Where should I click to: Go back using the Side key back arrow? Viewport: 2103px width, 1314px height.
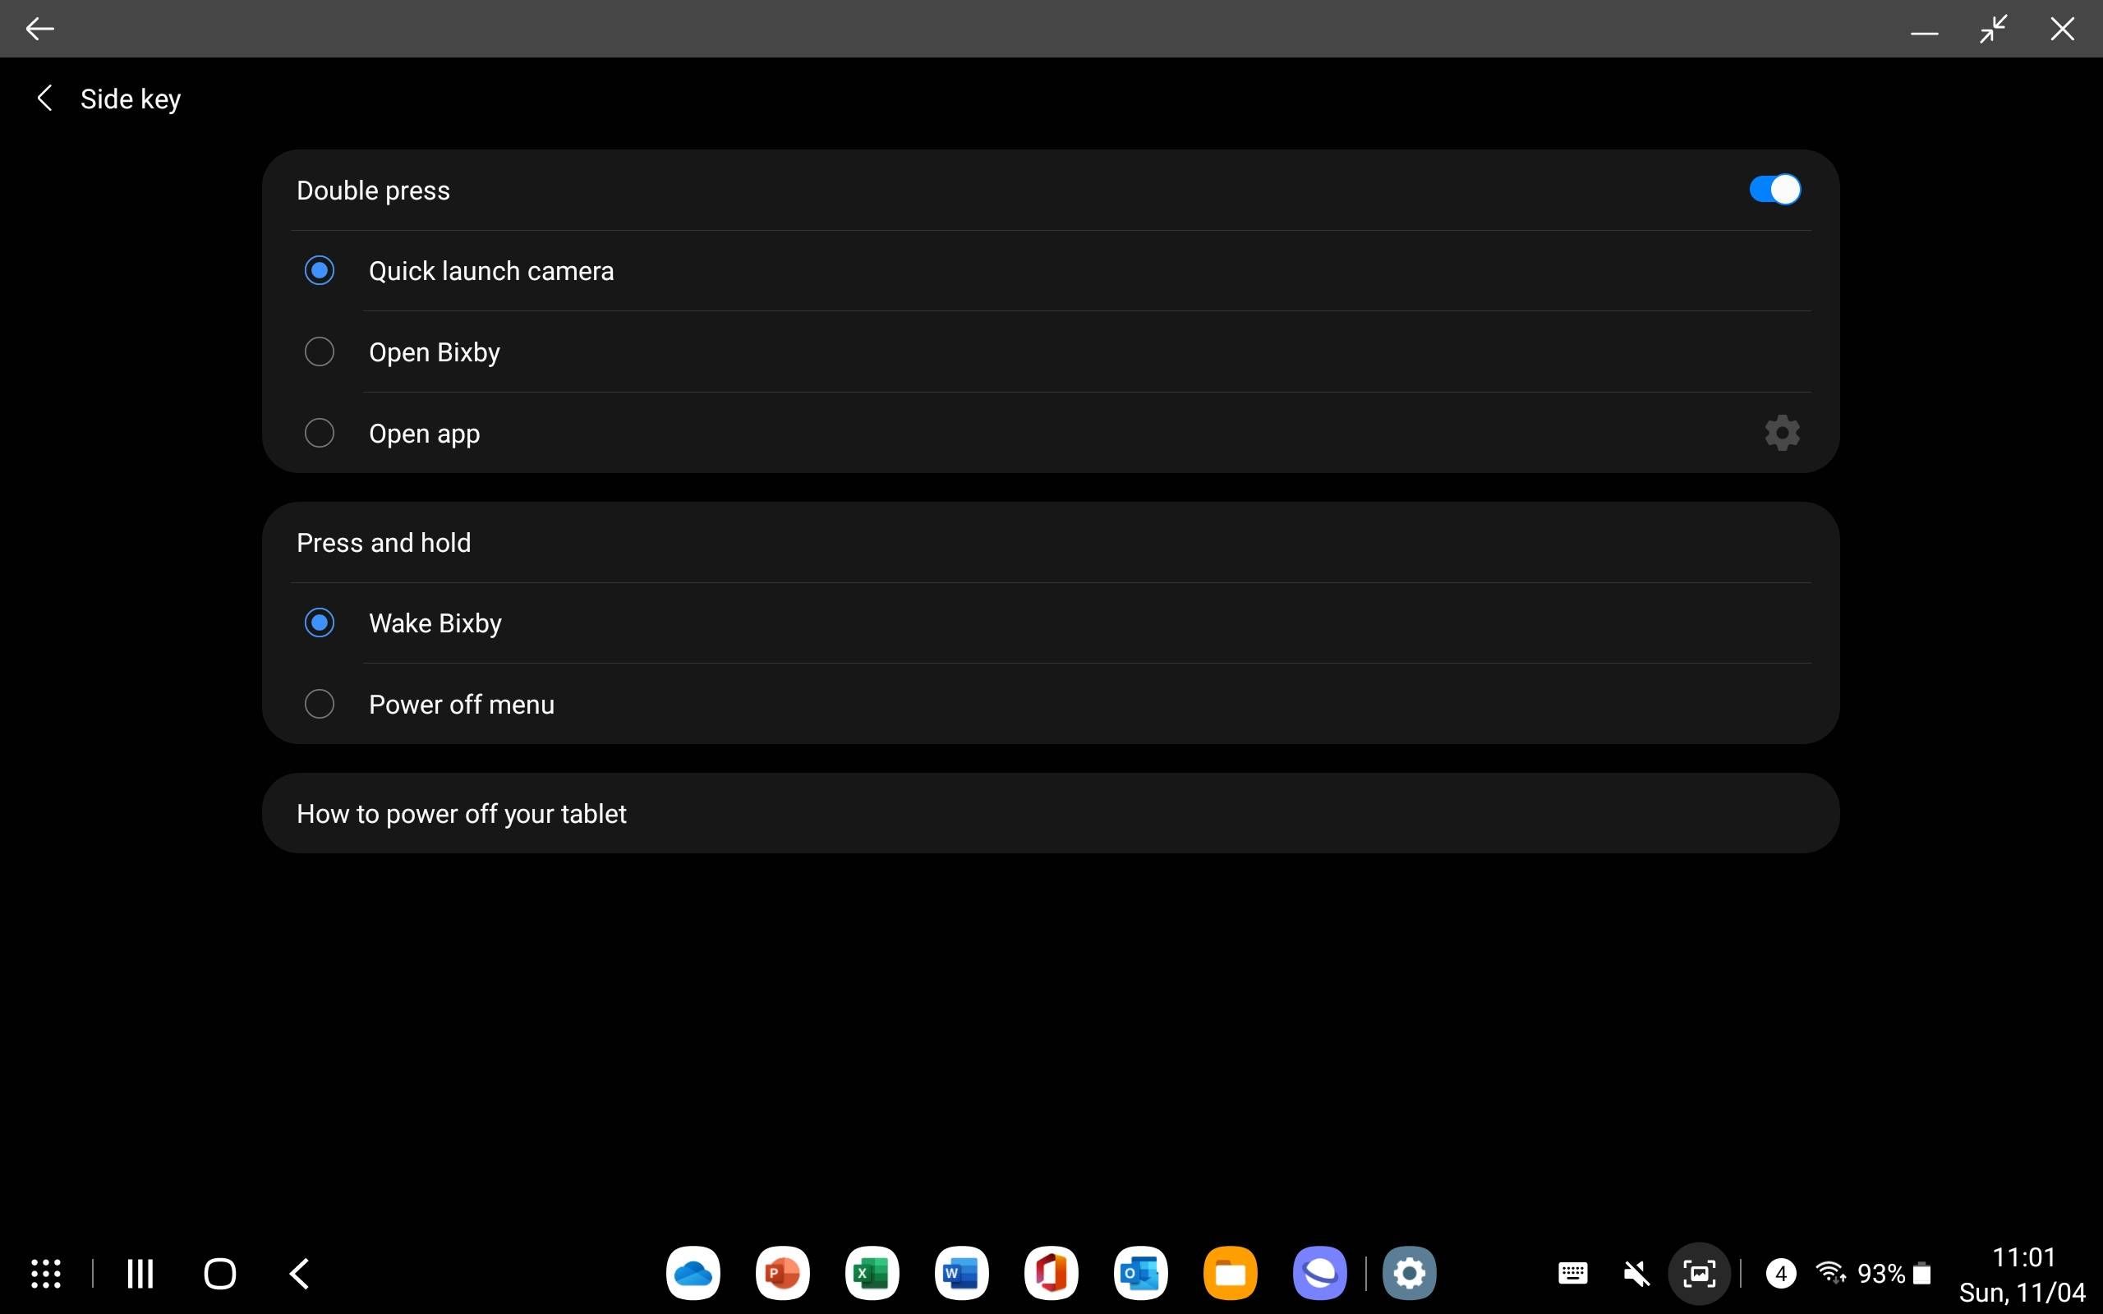[x=44, y=99]
